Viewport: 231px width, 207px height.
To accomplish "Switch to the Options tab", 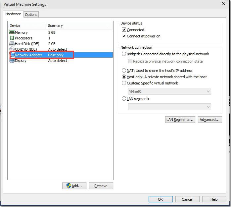I will click(31, 15).
